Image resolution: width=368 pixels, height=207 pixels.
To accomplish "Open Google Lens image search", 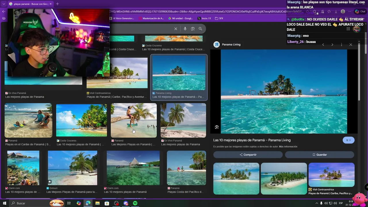I will pyautogui.click(x=193, y=29).
